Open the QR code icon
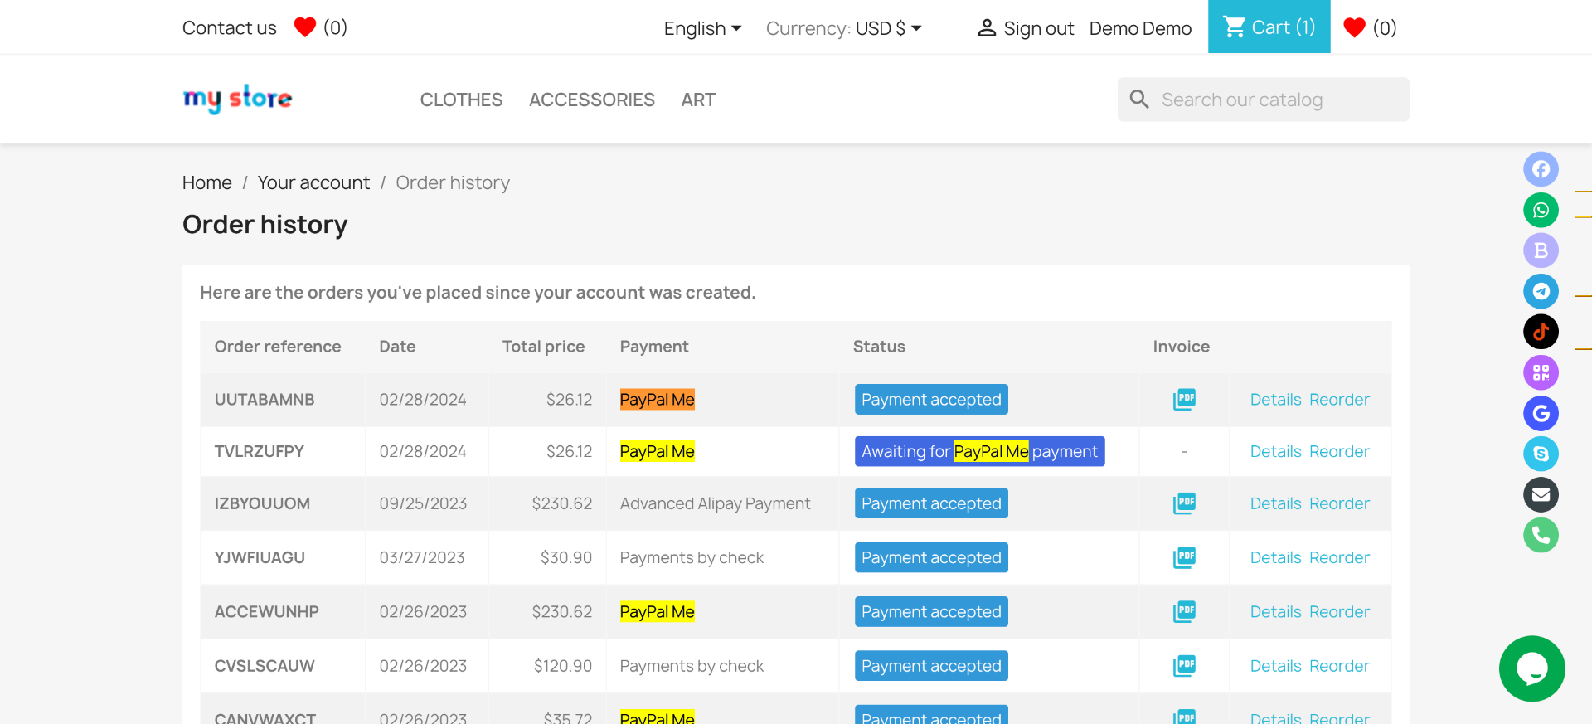 point(1541,372)
